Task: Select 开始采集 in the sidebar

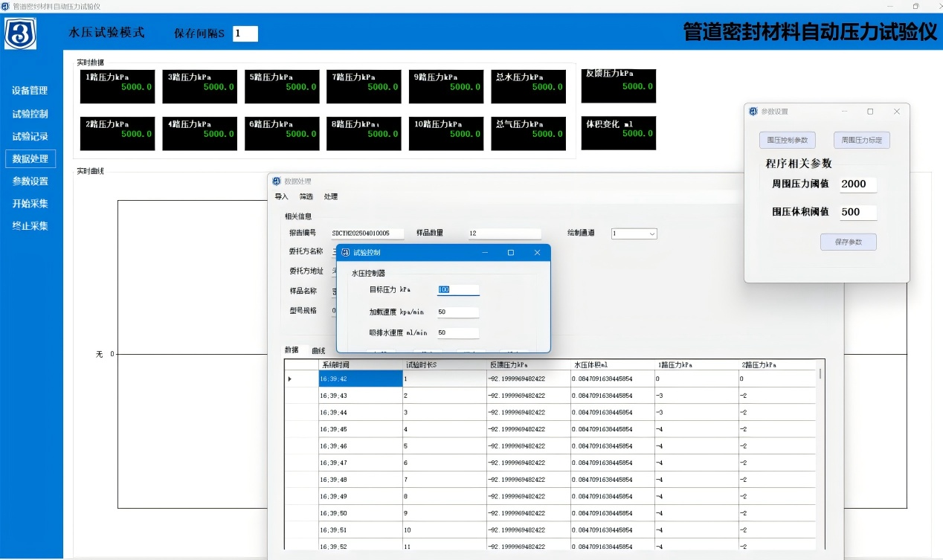Action: click(30, 204)
